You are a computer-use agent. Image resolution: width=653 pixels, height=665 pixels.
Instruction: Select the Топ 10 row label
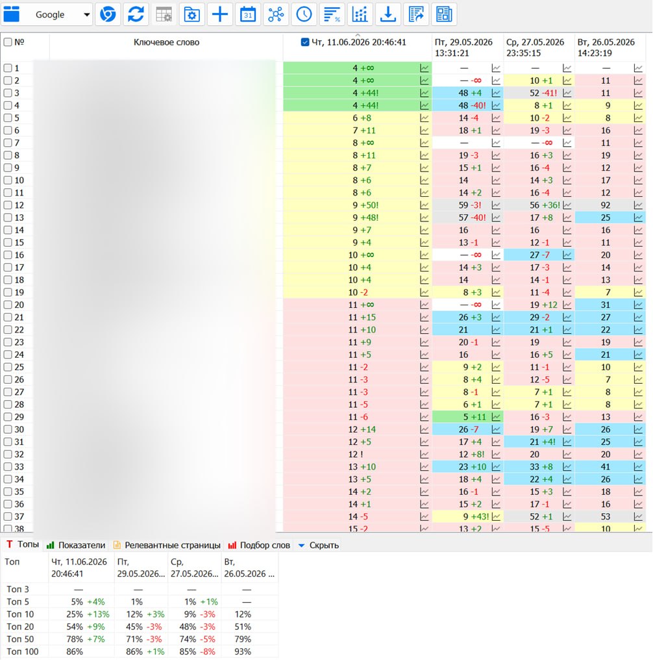[x=20, y=614]
